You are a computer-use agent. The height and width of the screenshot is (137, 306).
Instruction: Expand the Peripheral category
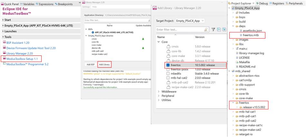click(158, 96)
